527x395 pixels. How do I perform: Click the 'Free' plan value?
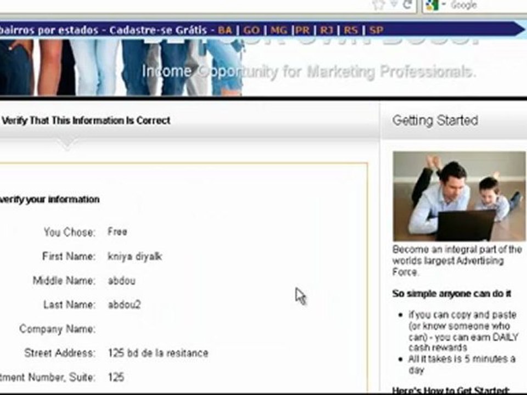(117, 232)
